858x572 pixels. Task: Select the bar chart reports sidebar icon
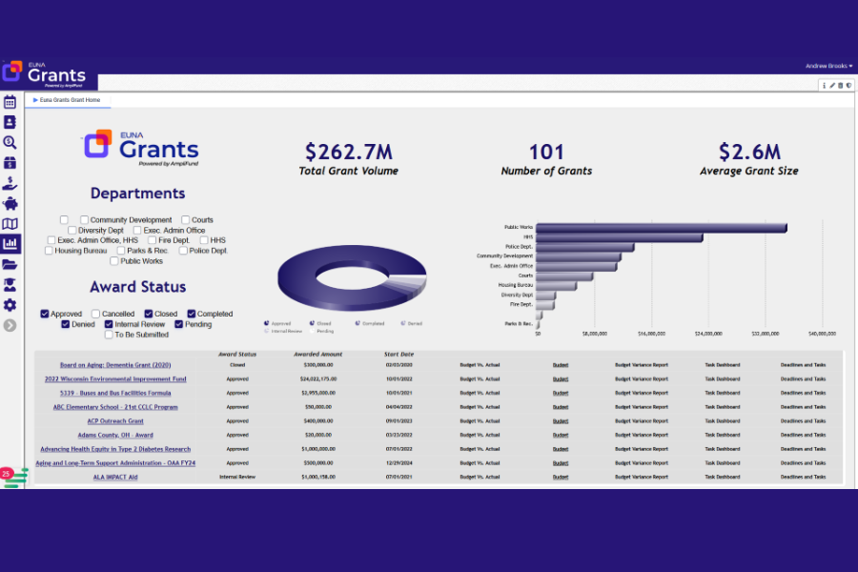10,244
